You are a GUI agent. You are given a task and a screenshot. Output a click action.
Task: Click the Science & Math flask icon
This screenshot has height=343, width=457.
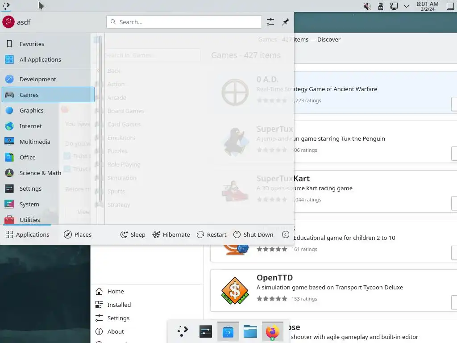coord(9,173)
